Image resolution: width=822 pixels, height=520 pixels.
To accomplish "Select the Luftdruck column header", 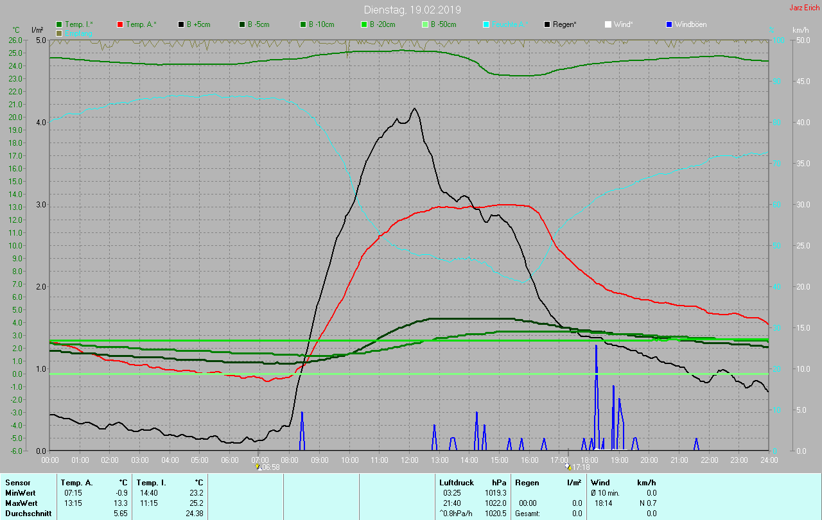I will pyautogui.click(x=456, y=482).
